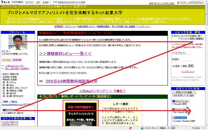Click the delta affiliate report cover image
Viewport: 208px width, 130px height.
pyautogui.click(x=81, y=114)
